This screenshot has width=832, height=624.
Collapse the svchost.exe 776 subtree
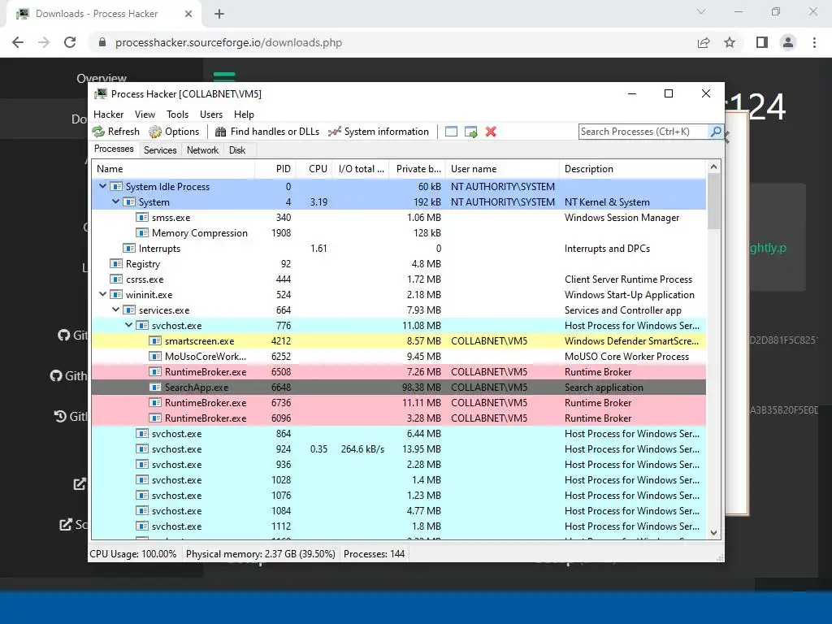point(128,325)
